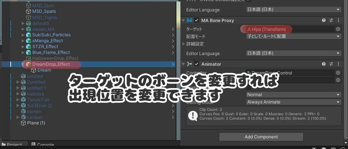Select DreamDrop_Effect in the hierarchy
The width and height of the screenshot is (348, 149).
point(51,64)
